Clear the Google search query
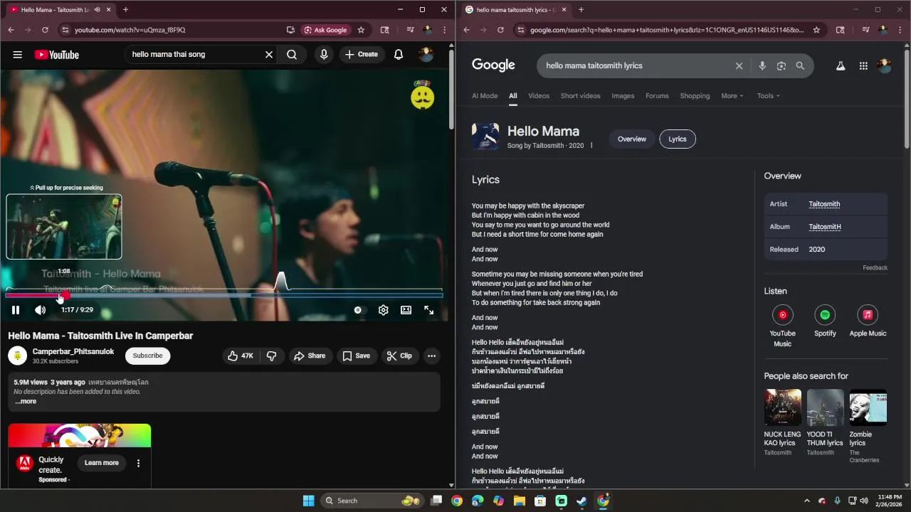The width and height of the screenshot is (911, 512). pos(739,65)
